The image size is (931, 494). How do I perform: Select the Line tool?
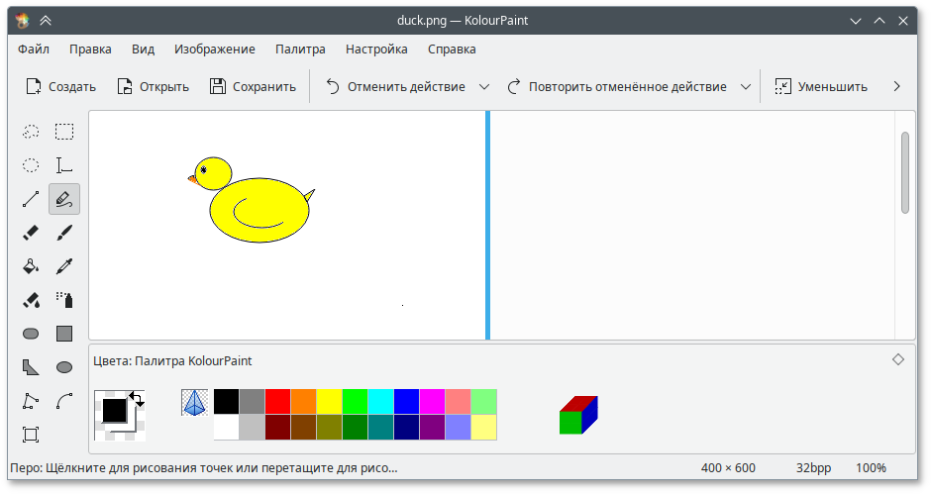click(x=31, y=199)
